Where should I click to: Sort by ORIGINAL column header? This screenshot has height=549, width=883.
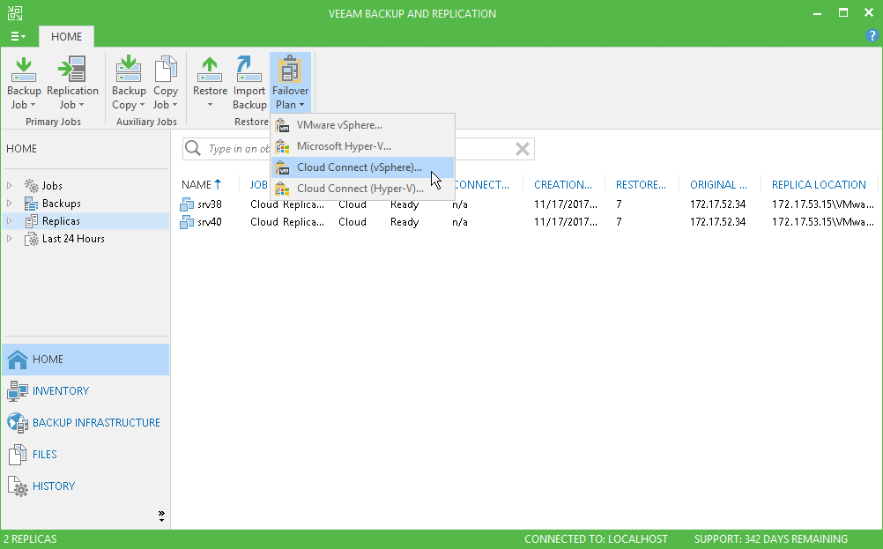click(720, 185)
